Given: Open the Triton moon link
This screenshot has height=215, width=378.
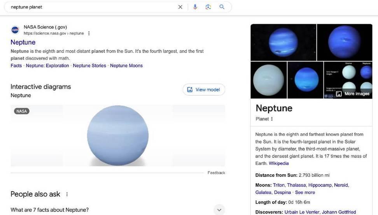Looking at the screenshot, I should pyautogui.click(x=279, y=185).
